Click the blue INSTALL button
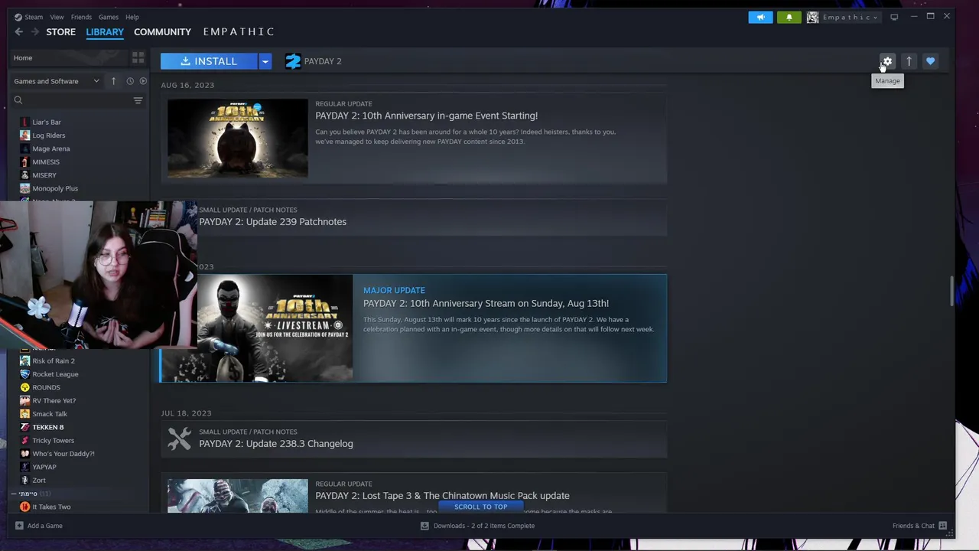Screen dimensions: 979x551 [x=209, y=61]
